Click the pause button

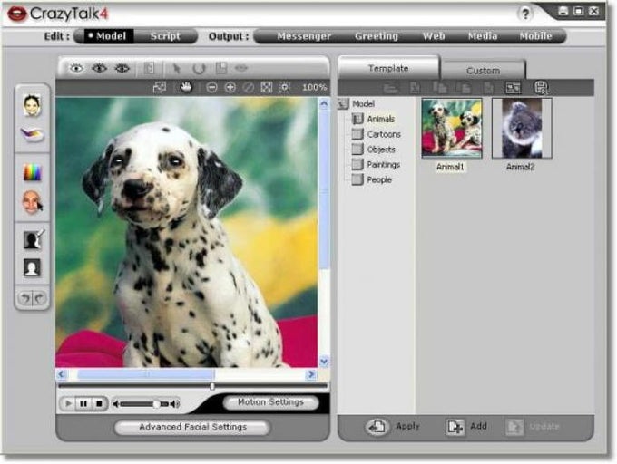coord(83,403)
